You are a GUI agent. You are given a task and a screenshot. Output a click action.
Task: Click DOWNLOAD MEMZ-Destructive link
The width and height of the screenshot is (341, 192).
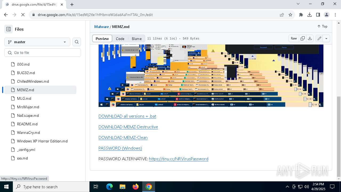click(x=128, y=127)
